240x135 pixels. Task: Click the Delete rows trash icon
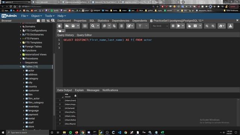point(121,26)
